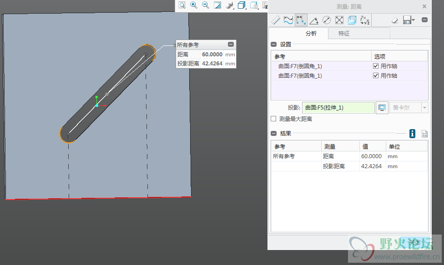Viewport: 444px width, 265px height.
Task: Collapse the 设置 section
Action: [x=273, y=45]
